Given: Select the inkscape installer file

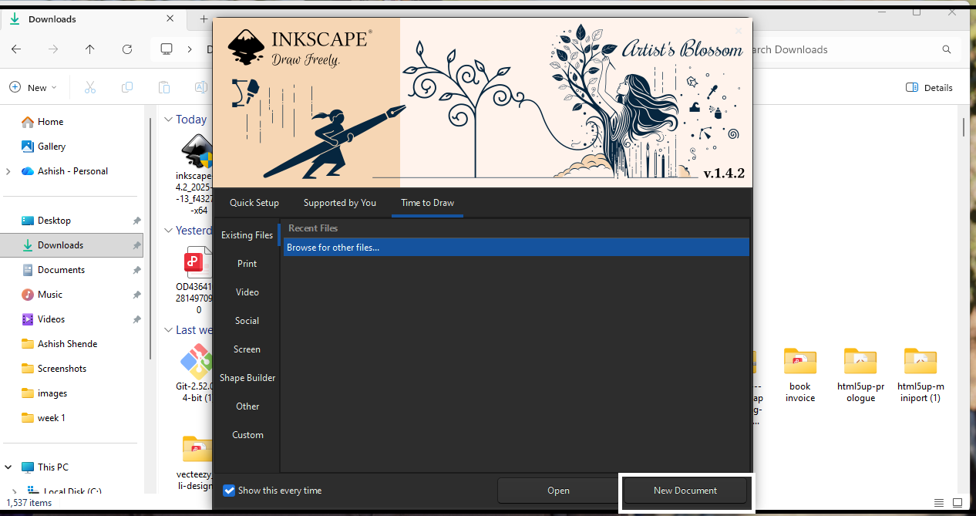Looking at the screenshot, I should [x=194, y=174].
